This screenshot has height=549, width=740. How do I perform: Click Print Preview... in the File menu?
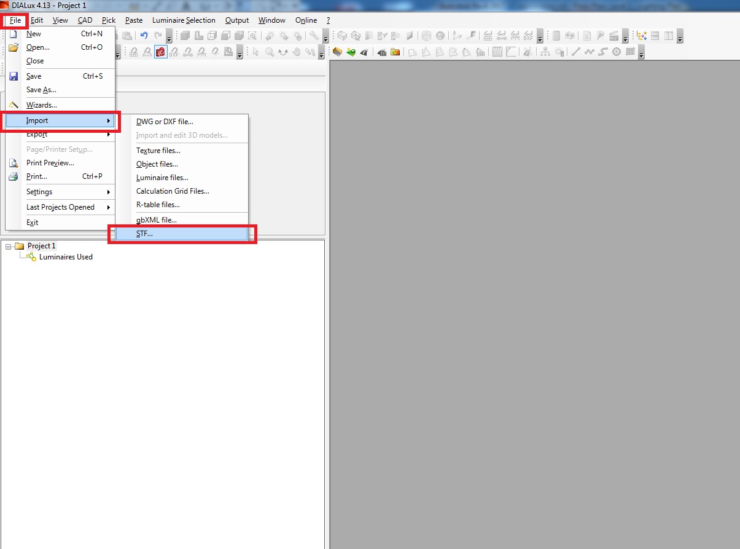(60, 163)
